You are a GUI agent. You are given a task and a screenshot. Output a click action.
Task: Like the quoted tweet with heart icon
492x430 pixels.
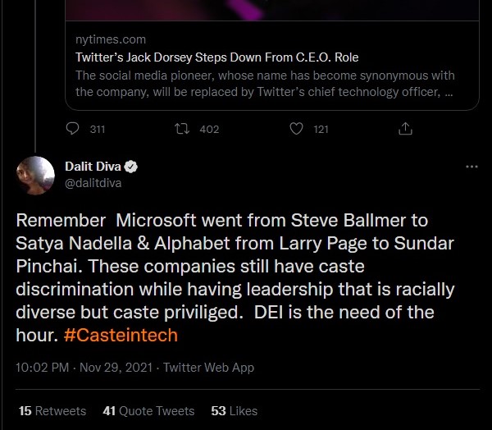tap(297, 129)
